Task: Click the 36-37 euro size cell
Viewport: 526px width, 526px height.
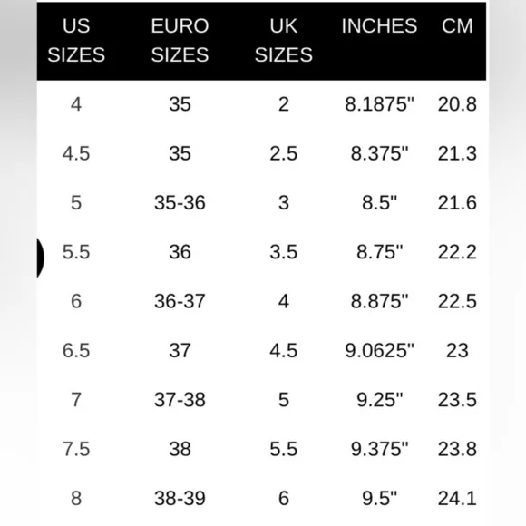Action: point(180,301)
